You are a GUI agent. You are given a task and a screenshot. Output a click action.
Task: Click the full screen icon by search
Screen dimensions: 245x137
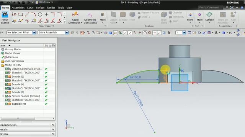[x=232, y=8]
